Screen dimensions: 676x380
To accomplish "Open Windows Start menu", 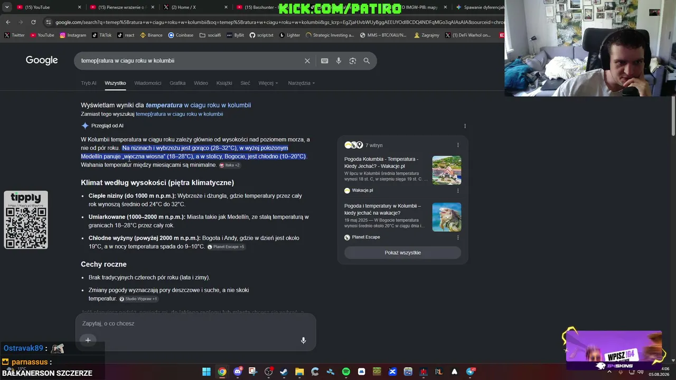I will point(206,372).
